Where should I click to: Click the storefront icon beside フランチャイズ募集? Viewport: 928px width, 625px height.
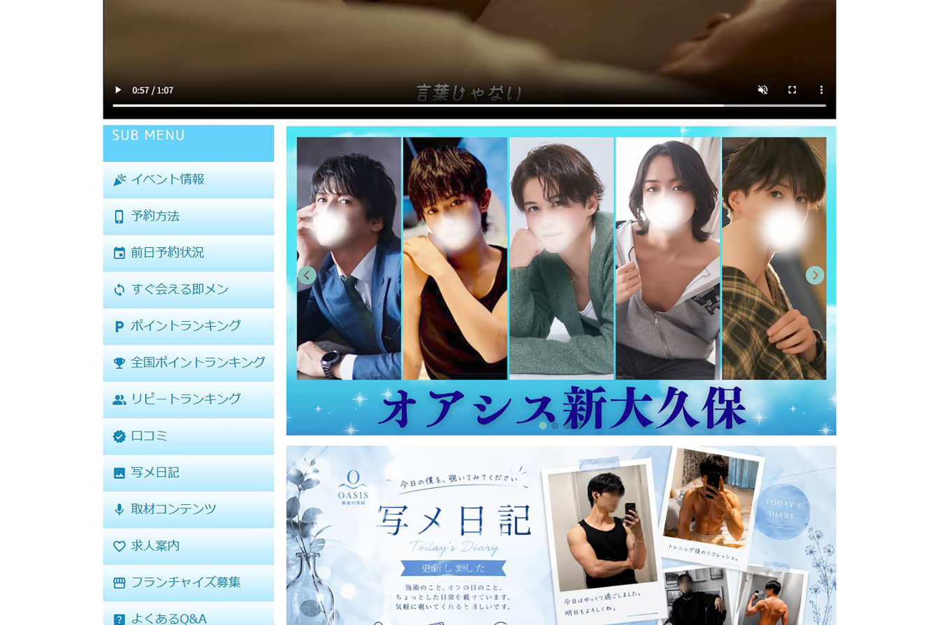pos(119,583)
